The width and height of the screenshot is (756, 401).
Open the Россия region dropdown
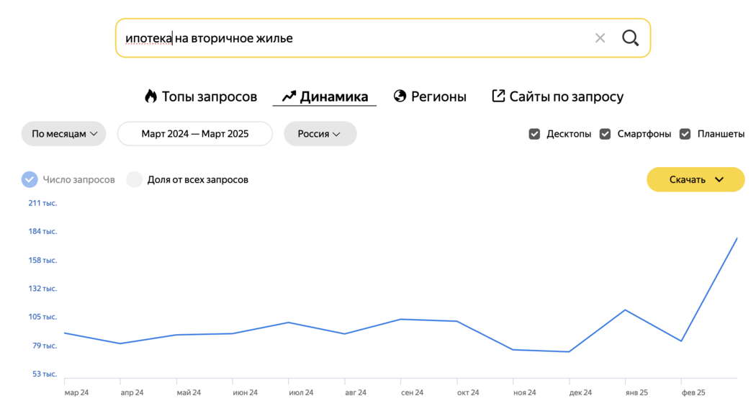(320, 133)
